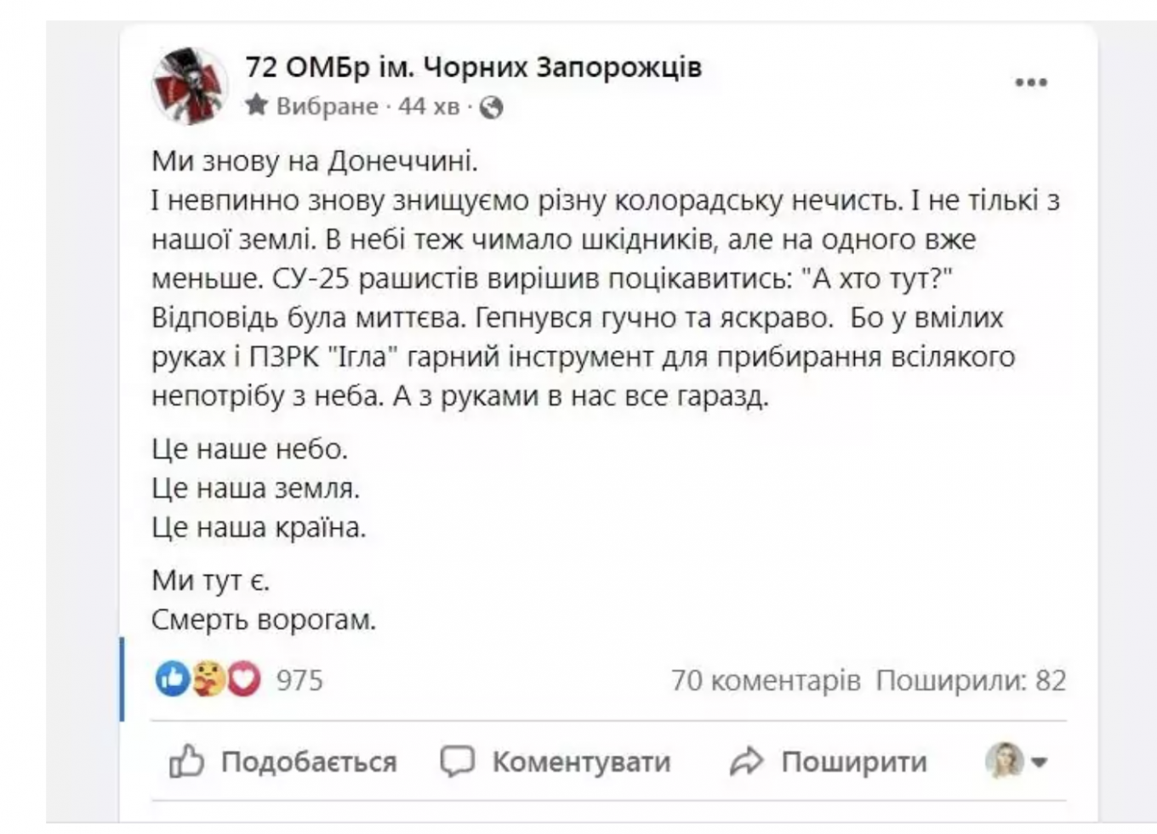Open the commenting identity dropdown arrow

point(1039,763)
